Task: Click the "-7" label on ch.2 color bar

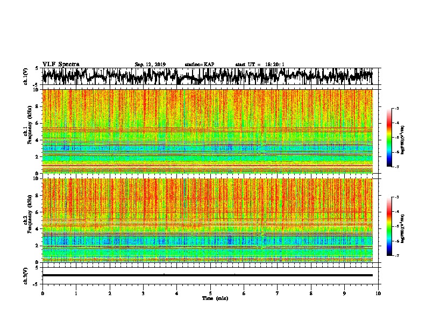Action: [396, 255]
